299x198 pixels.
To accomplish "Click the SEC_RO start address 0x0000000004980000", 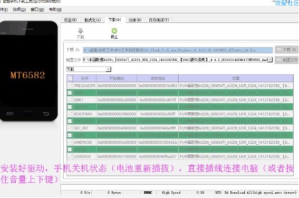I will (117, 128).
